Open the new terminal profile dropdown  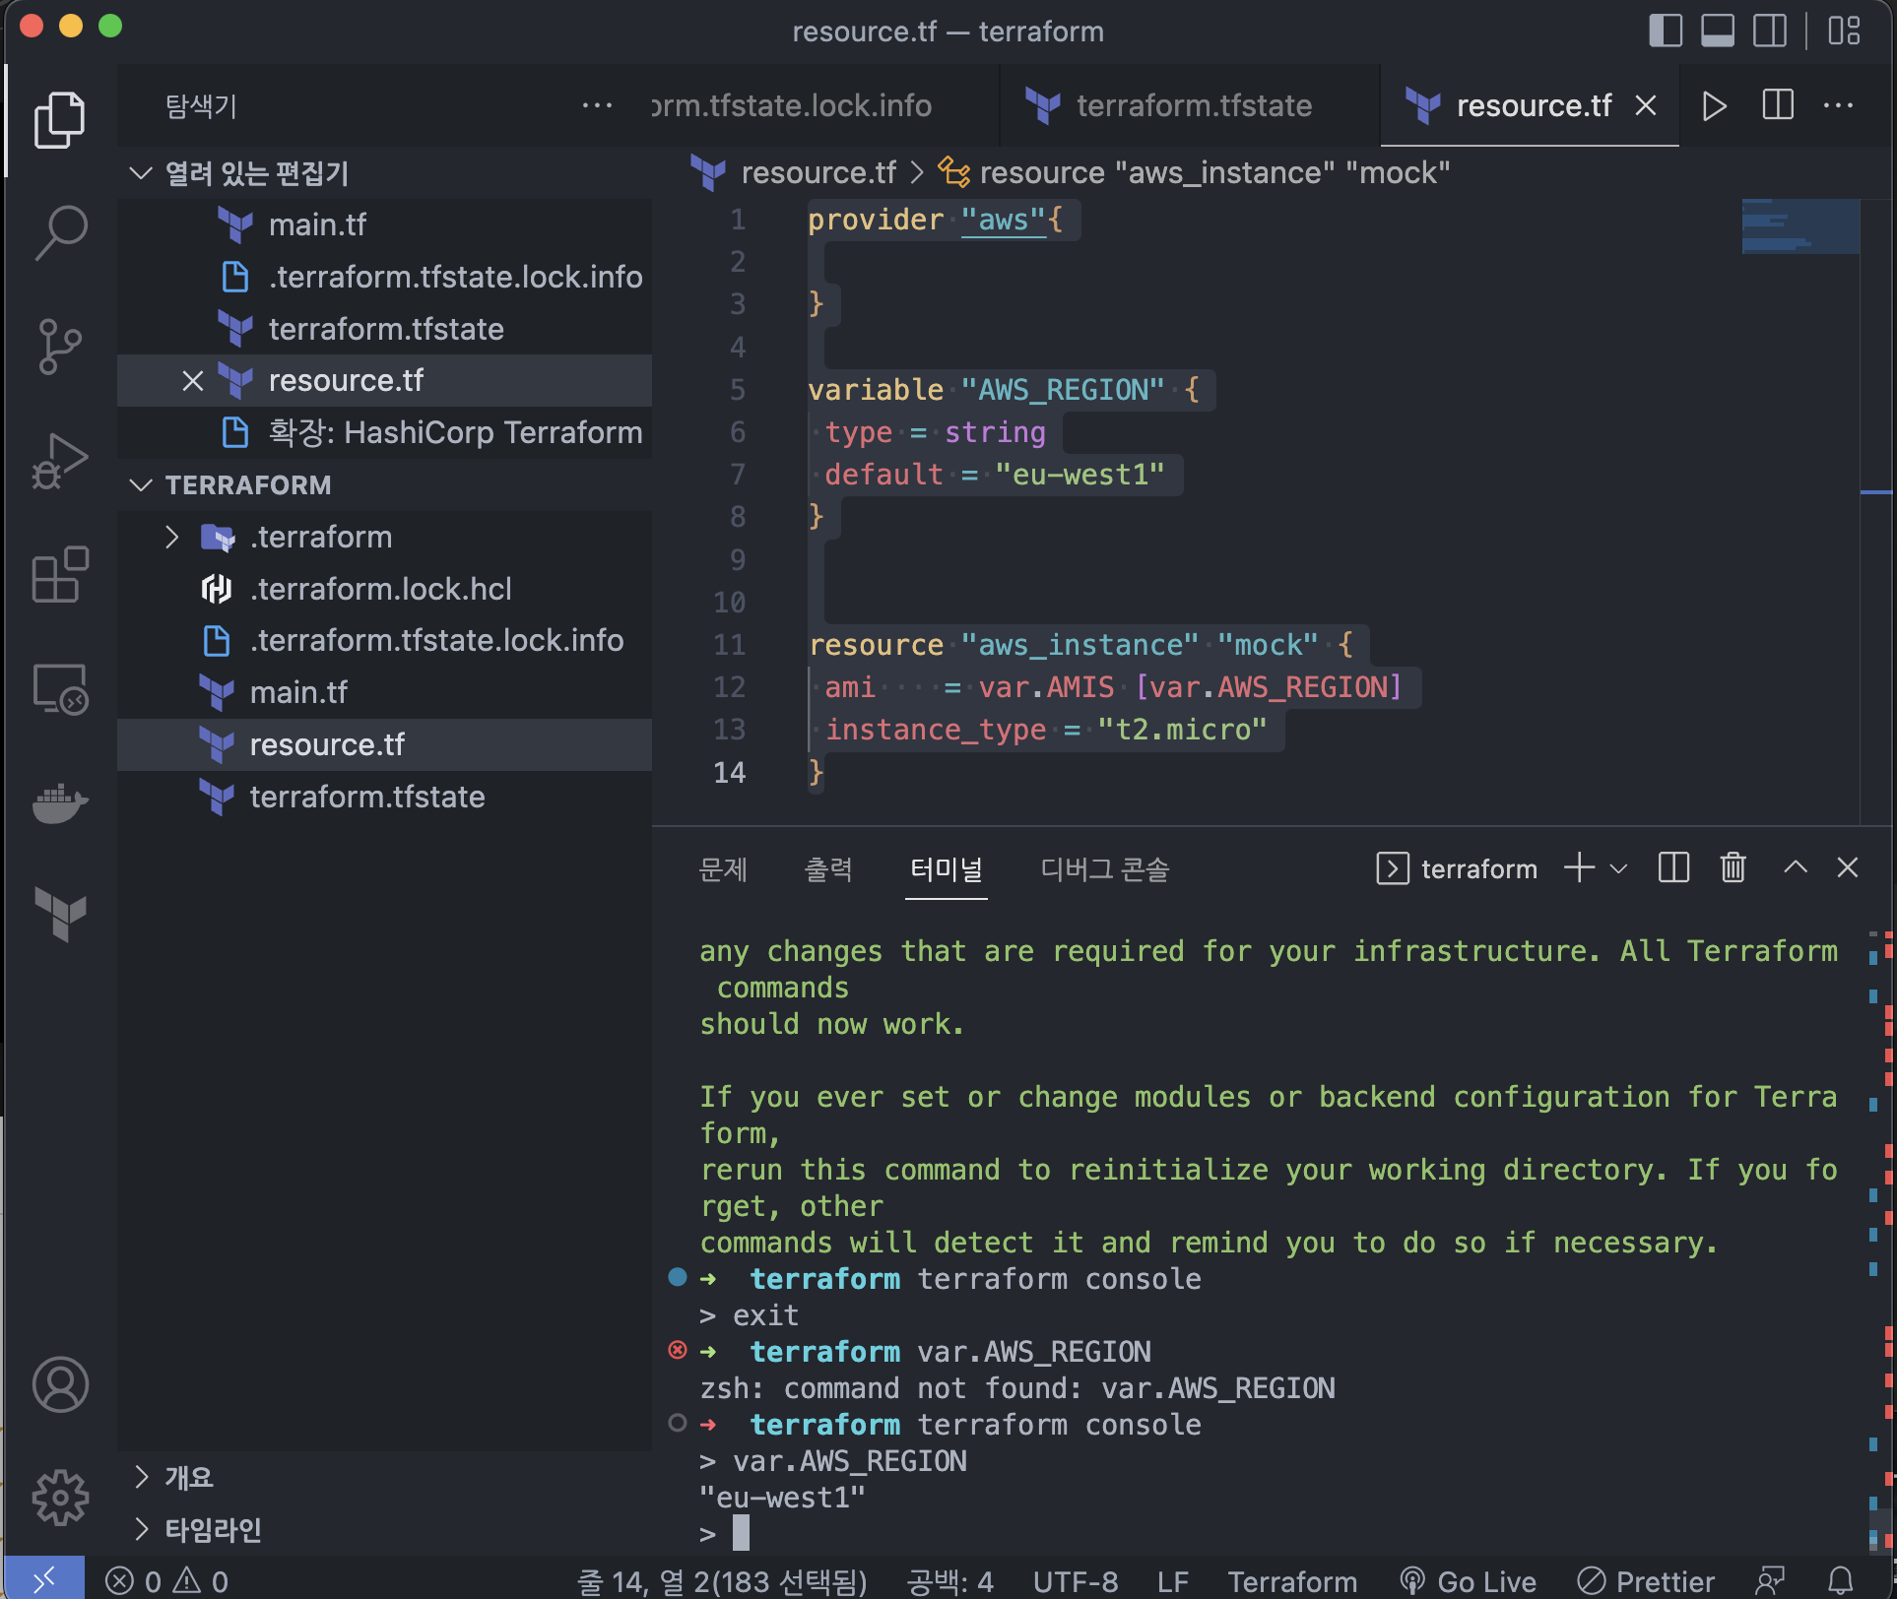tap(1618, 868)
